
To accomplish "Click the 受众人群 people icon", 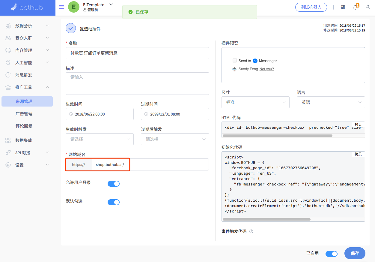I will click(8, 38).
